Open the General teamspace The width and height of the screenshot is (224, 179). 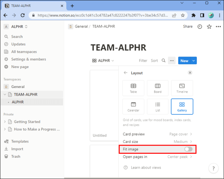(x=18, y=87)
